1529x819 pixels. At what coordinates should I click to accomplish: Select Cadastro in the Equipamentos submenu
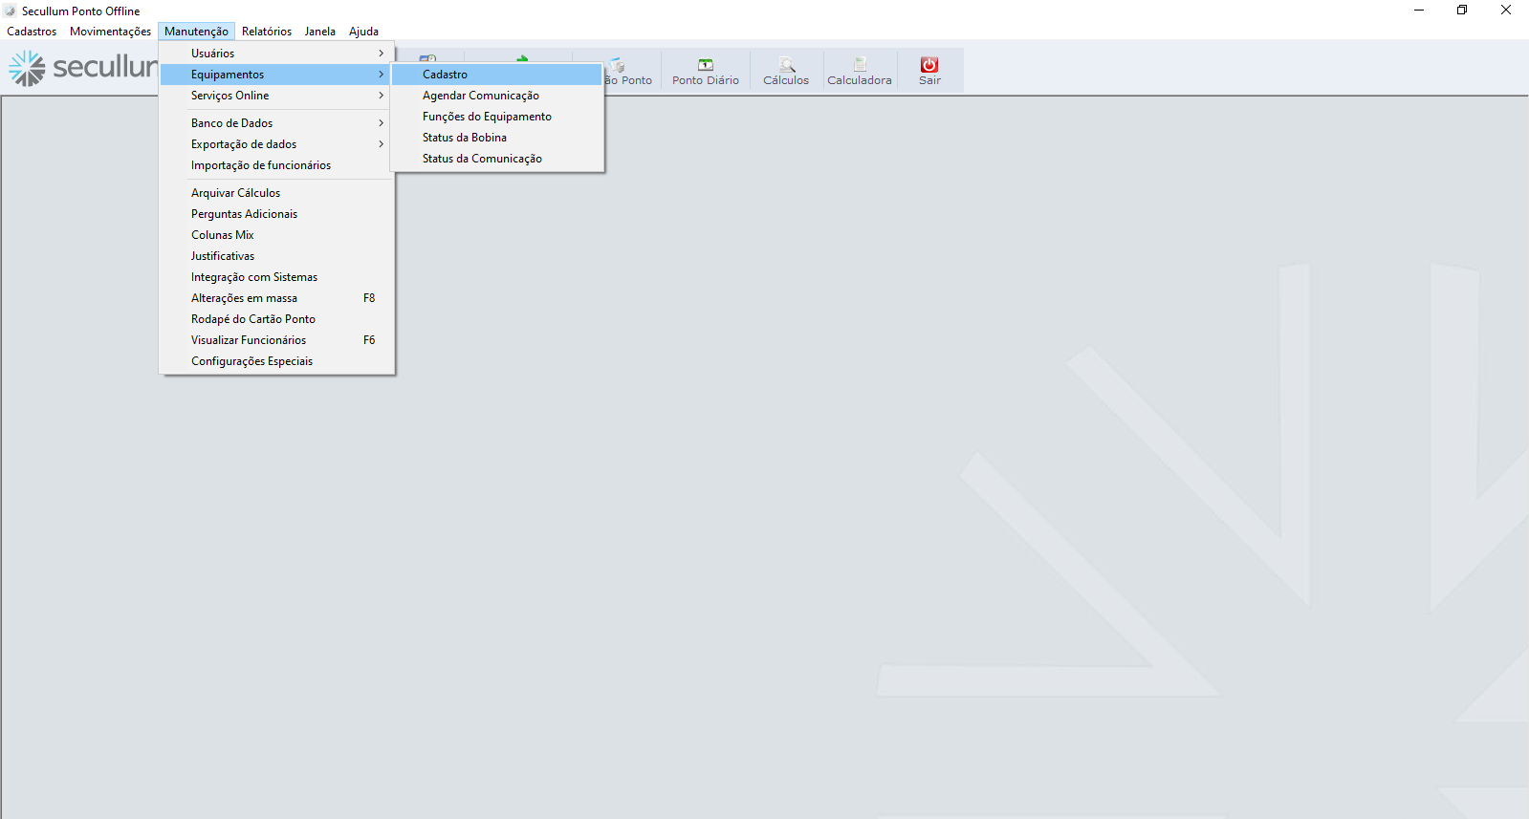tap(446, 75)
